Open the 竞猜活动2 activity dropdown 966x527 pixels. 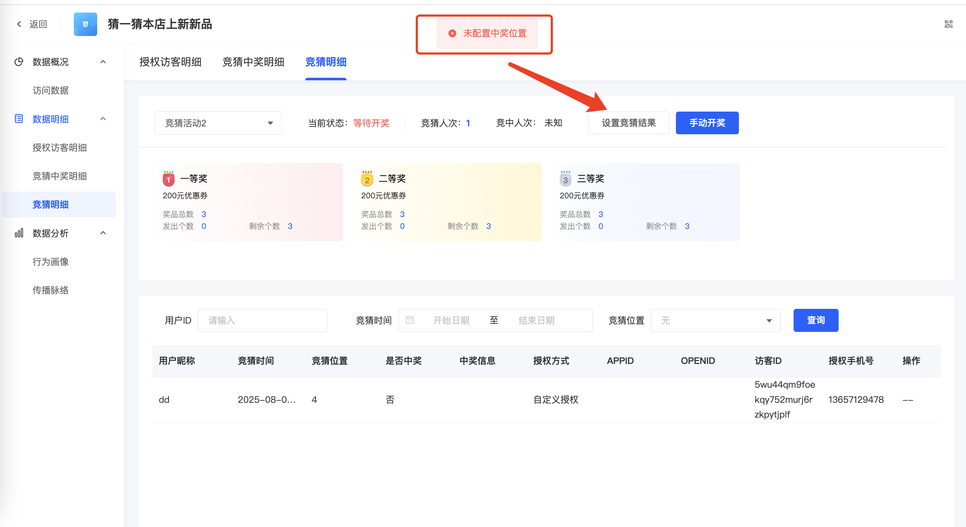[218, 123]
